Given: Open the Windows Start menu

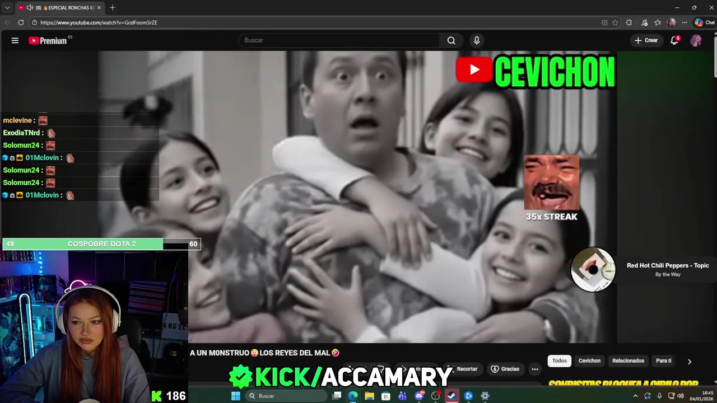Looking at the screenshot, I should [236, 396].
